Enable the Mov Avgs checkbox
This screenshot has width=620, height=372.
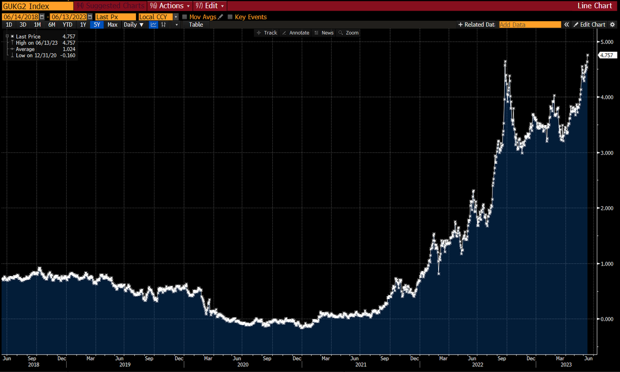coord(184,17)
